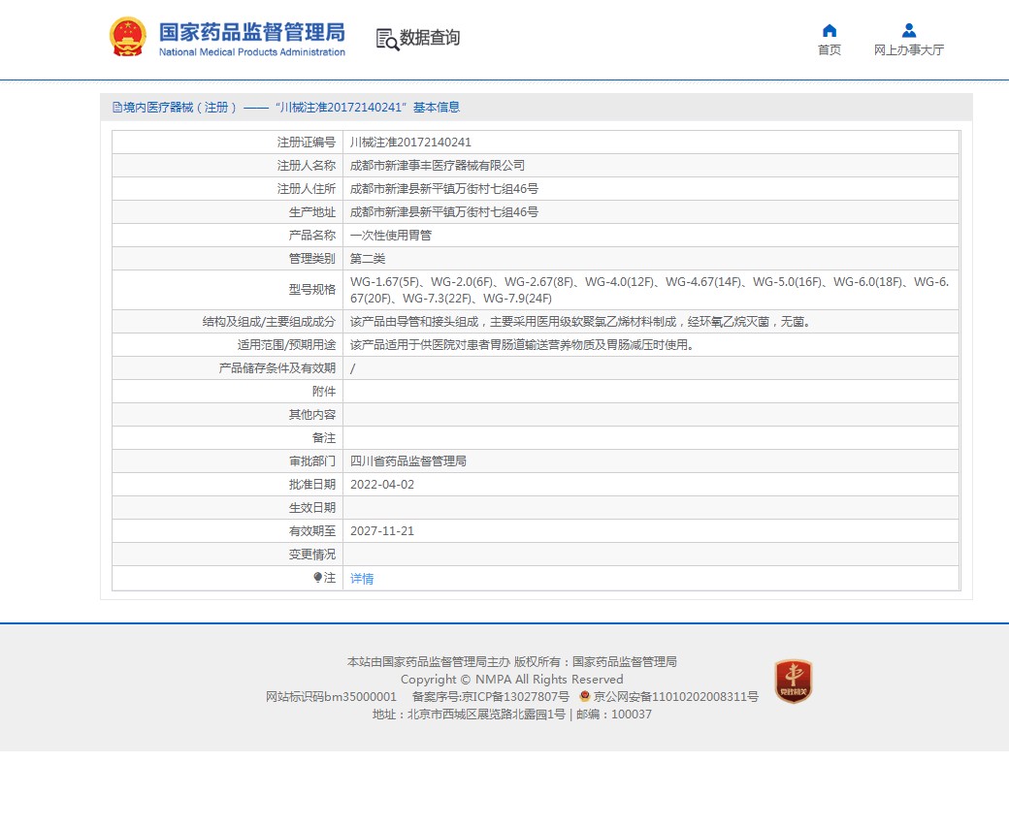The width and height of the screenshot is (1009, 826).
Task: Select the slash value for 产品储存条件及有效期
Action: 352,368
